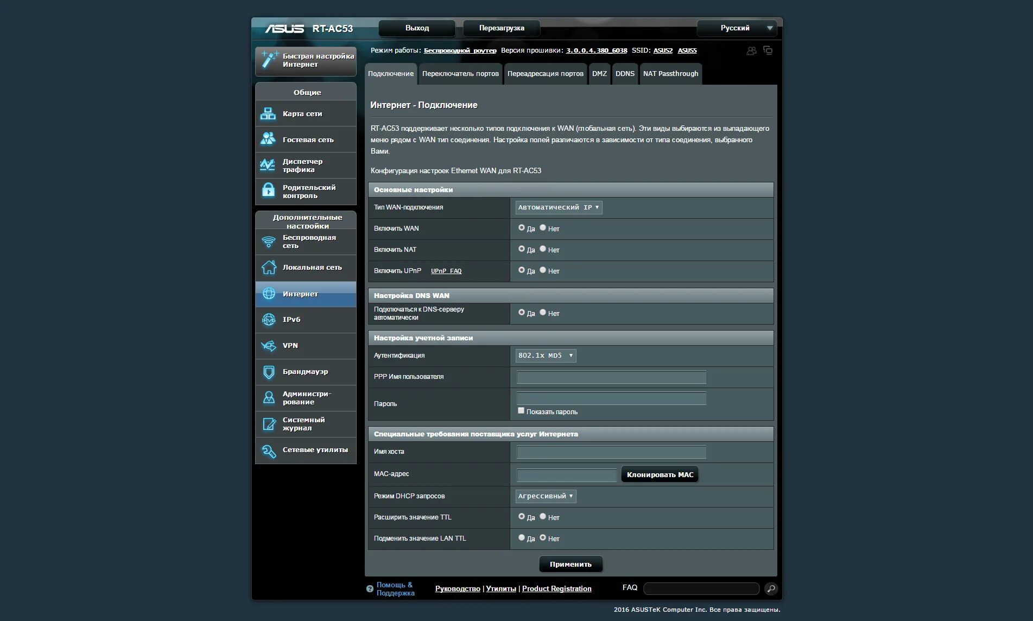The image size is (1033, 621).
Task: Click the Выход logout button
Action: point(417,28)
